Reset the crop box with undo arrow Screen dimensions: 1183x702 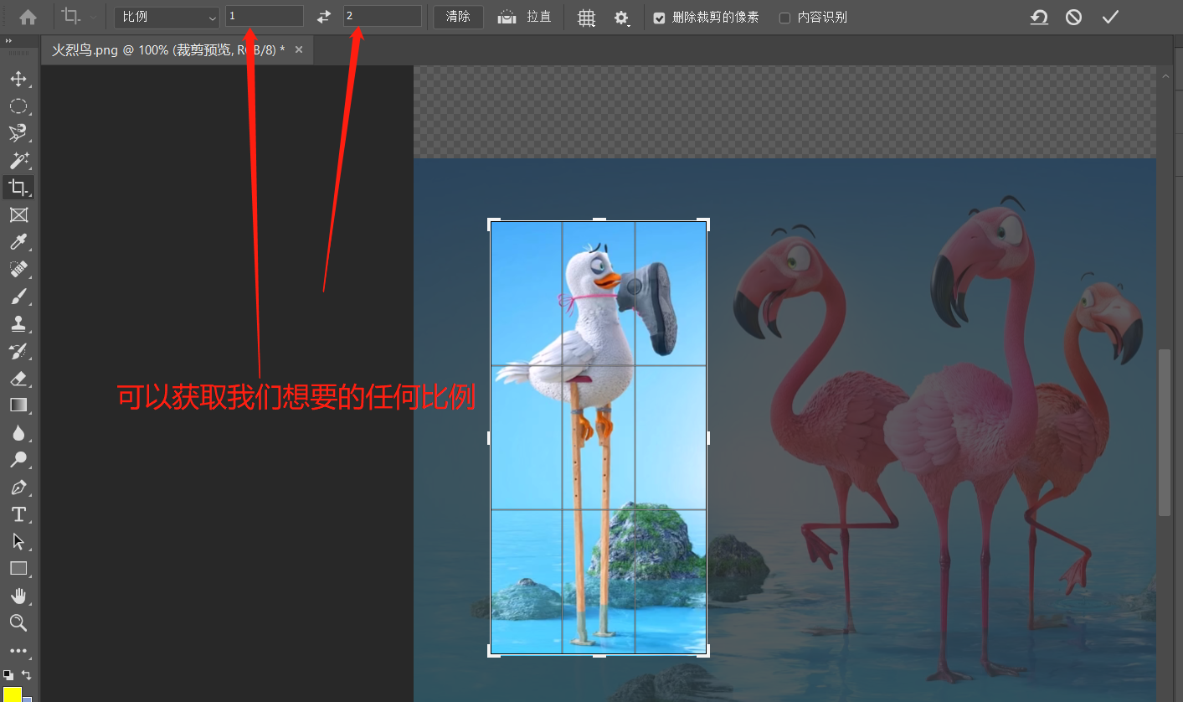tap(1039, 17)
